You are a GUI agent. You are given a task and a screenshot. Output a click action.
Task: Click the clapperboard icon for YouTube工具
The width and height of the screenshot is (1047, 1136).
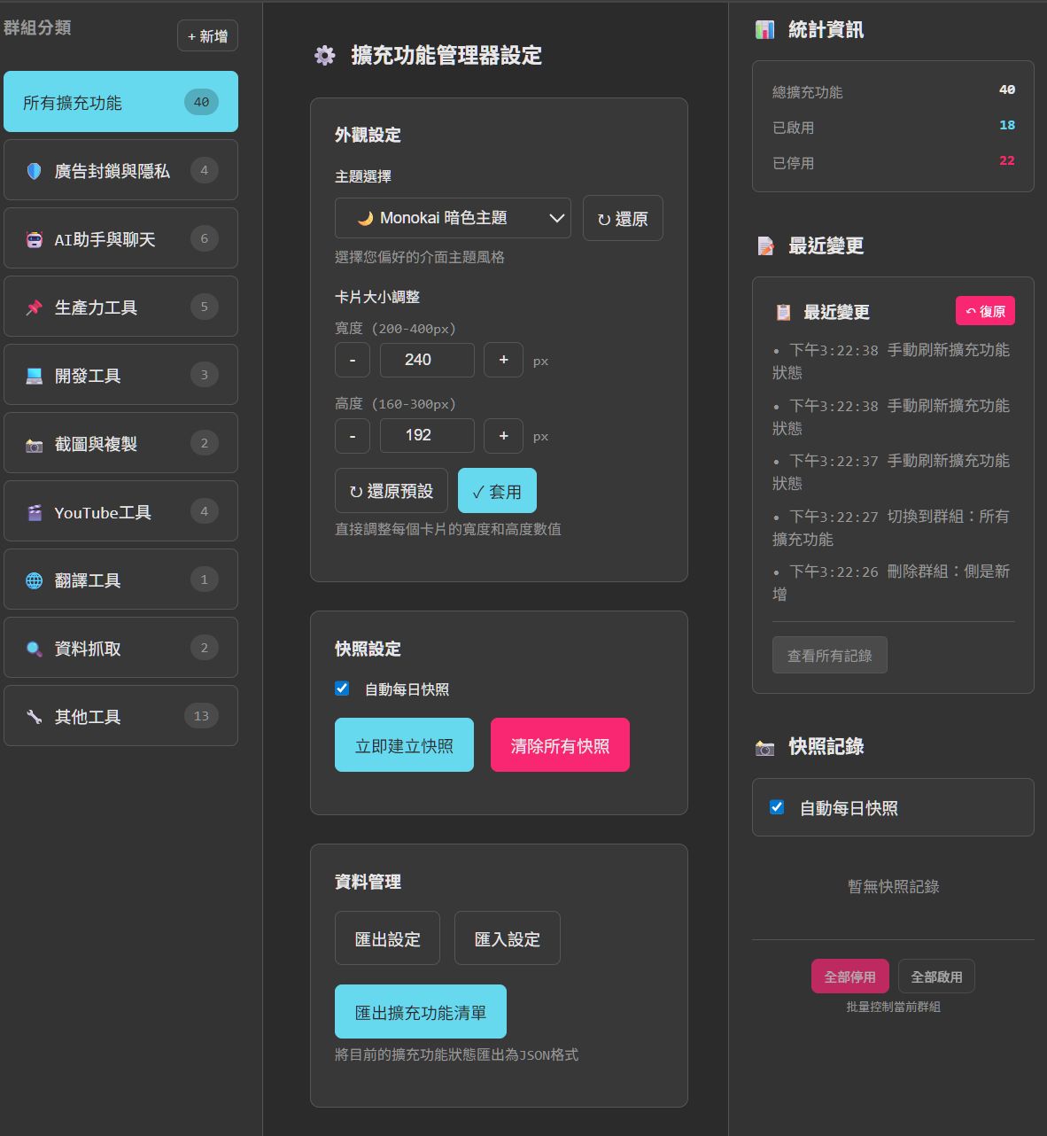34,512
